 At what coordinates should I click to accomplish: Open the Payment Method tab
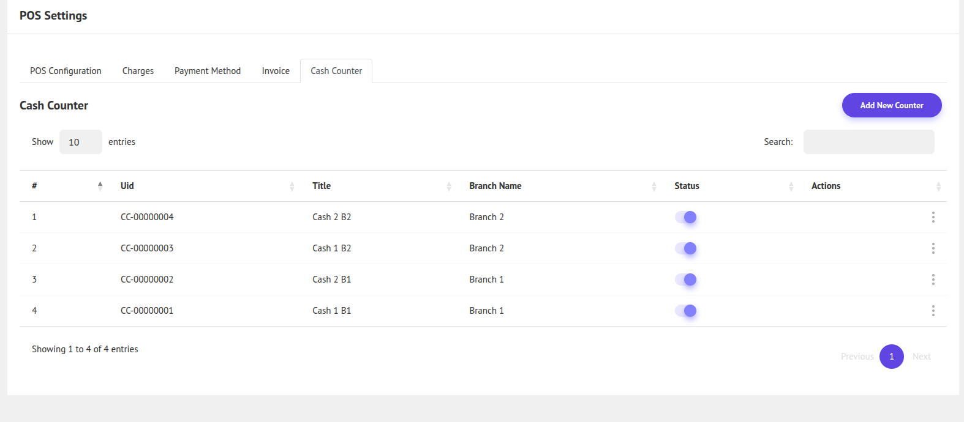(x=208, y=71)
